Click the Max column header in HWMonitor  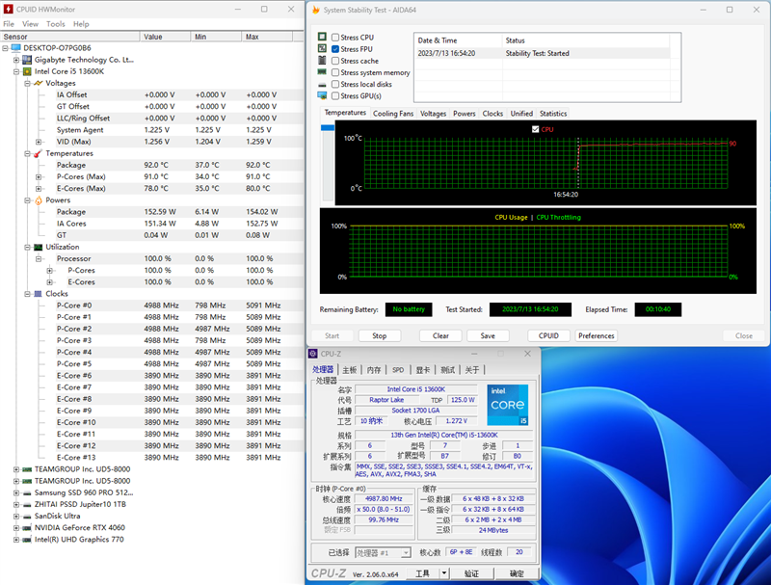click(x=267, y=37)
